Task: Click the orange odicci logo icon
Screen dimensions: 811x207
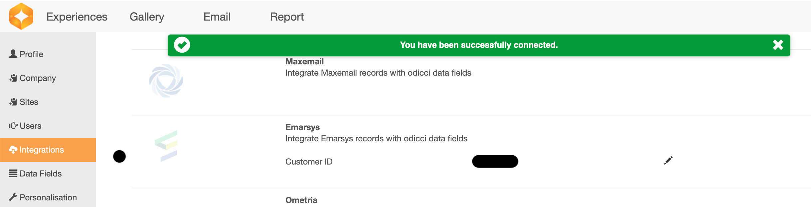Action: click(21, 16)
